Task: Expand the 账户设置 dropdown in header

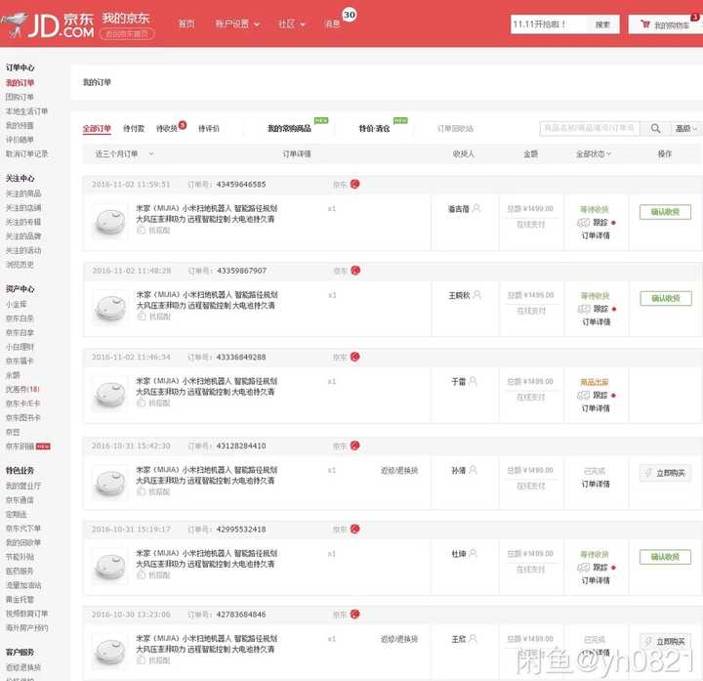Action: (237, 23)
